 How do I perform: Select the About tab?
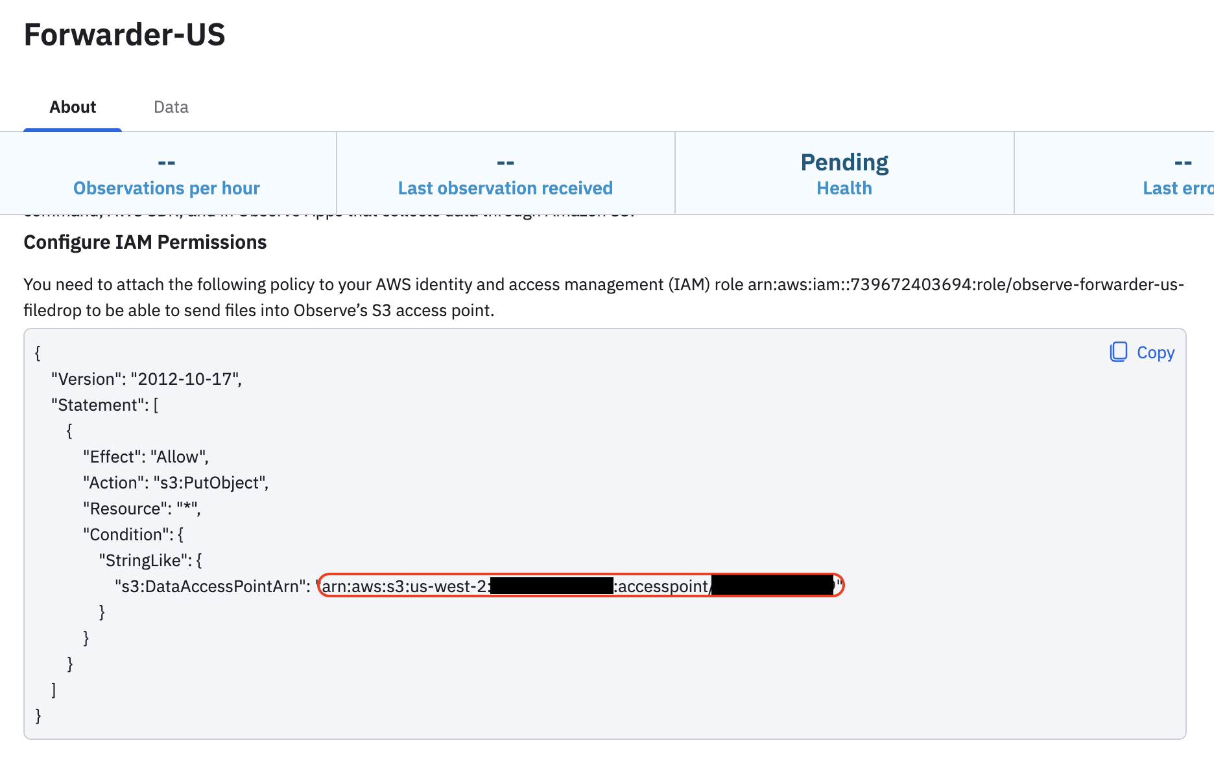(73, 107)
